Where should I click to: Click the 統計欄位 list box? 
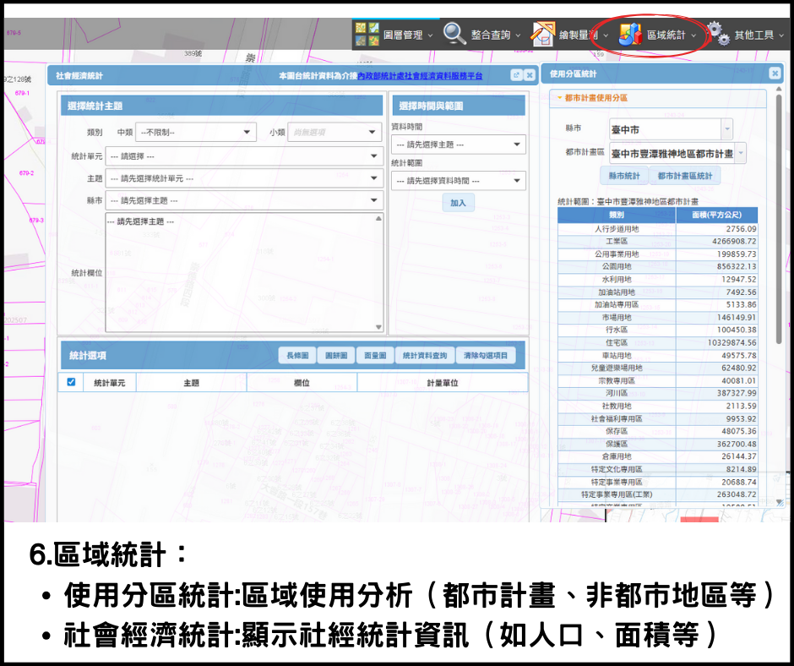coord(243,272)
